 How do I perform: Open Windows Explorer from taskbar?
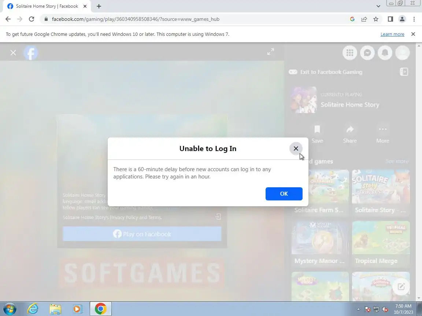[55, 309]
